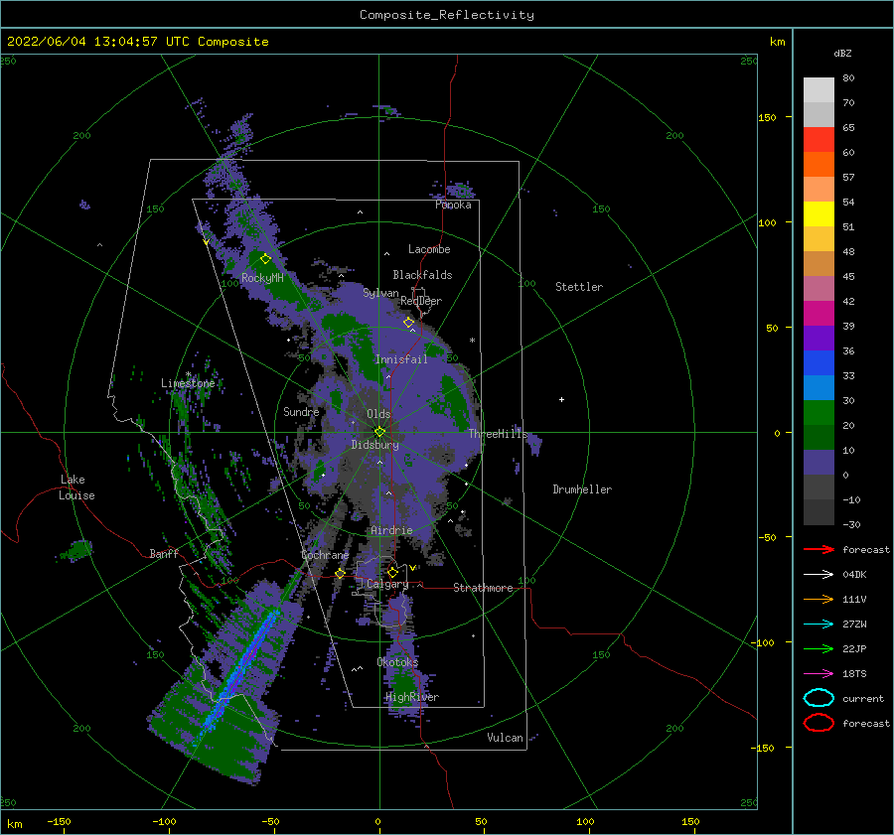Click the Didsbury town label
Image resolution: width=894 pixels, height=835 pixels.
pyautogui.click(x=375, y=445)
